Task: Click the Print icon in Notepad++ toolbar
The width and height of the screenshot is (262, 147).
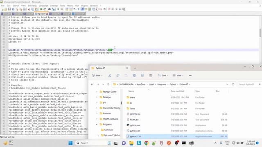Action: tap(25, 9)
